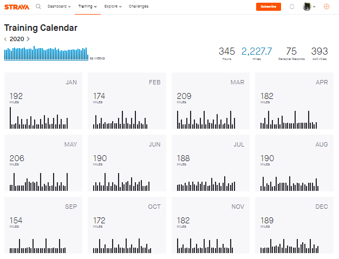Screen dimensions: 339x259
Task: Click the Subscribe button
Action: click(x=268, y=6)
